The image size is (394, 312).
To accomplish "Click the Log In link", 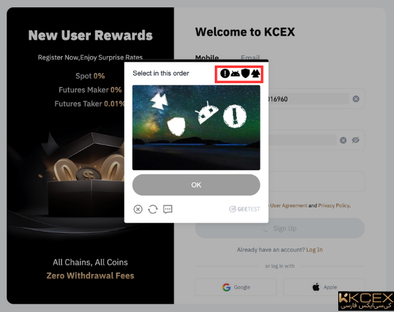I will pos(314,250).
